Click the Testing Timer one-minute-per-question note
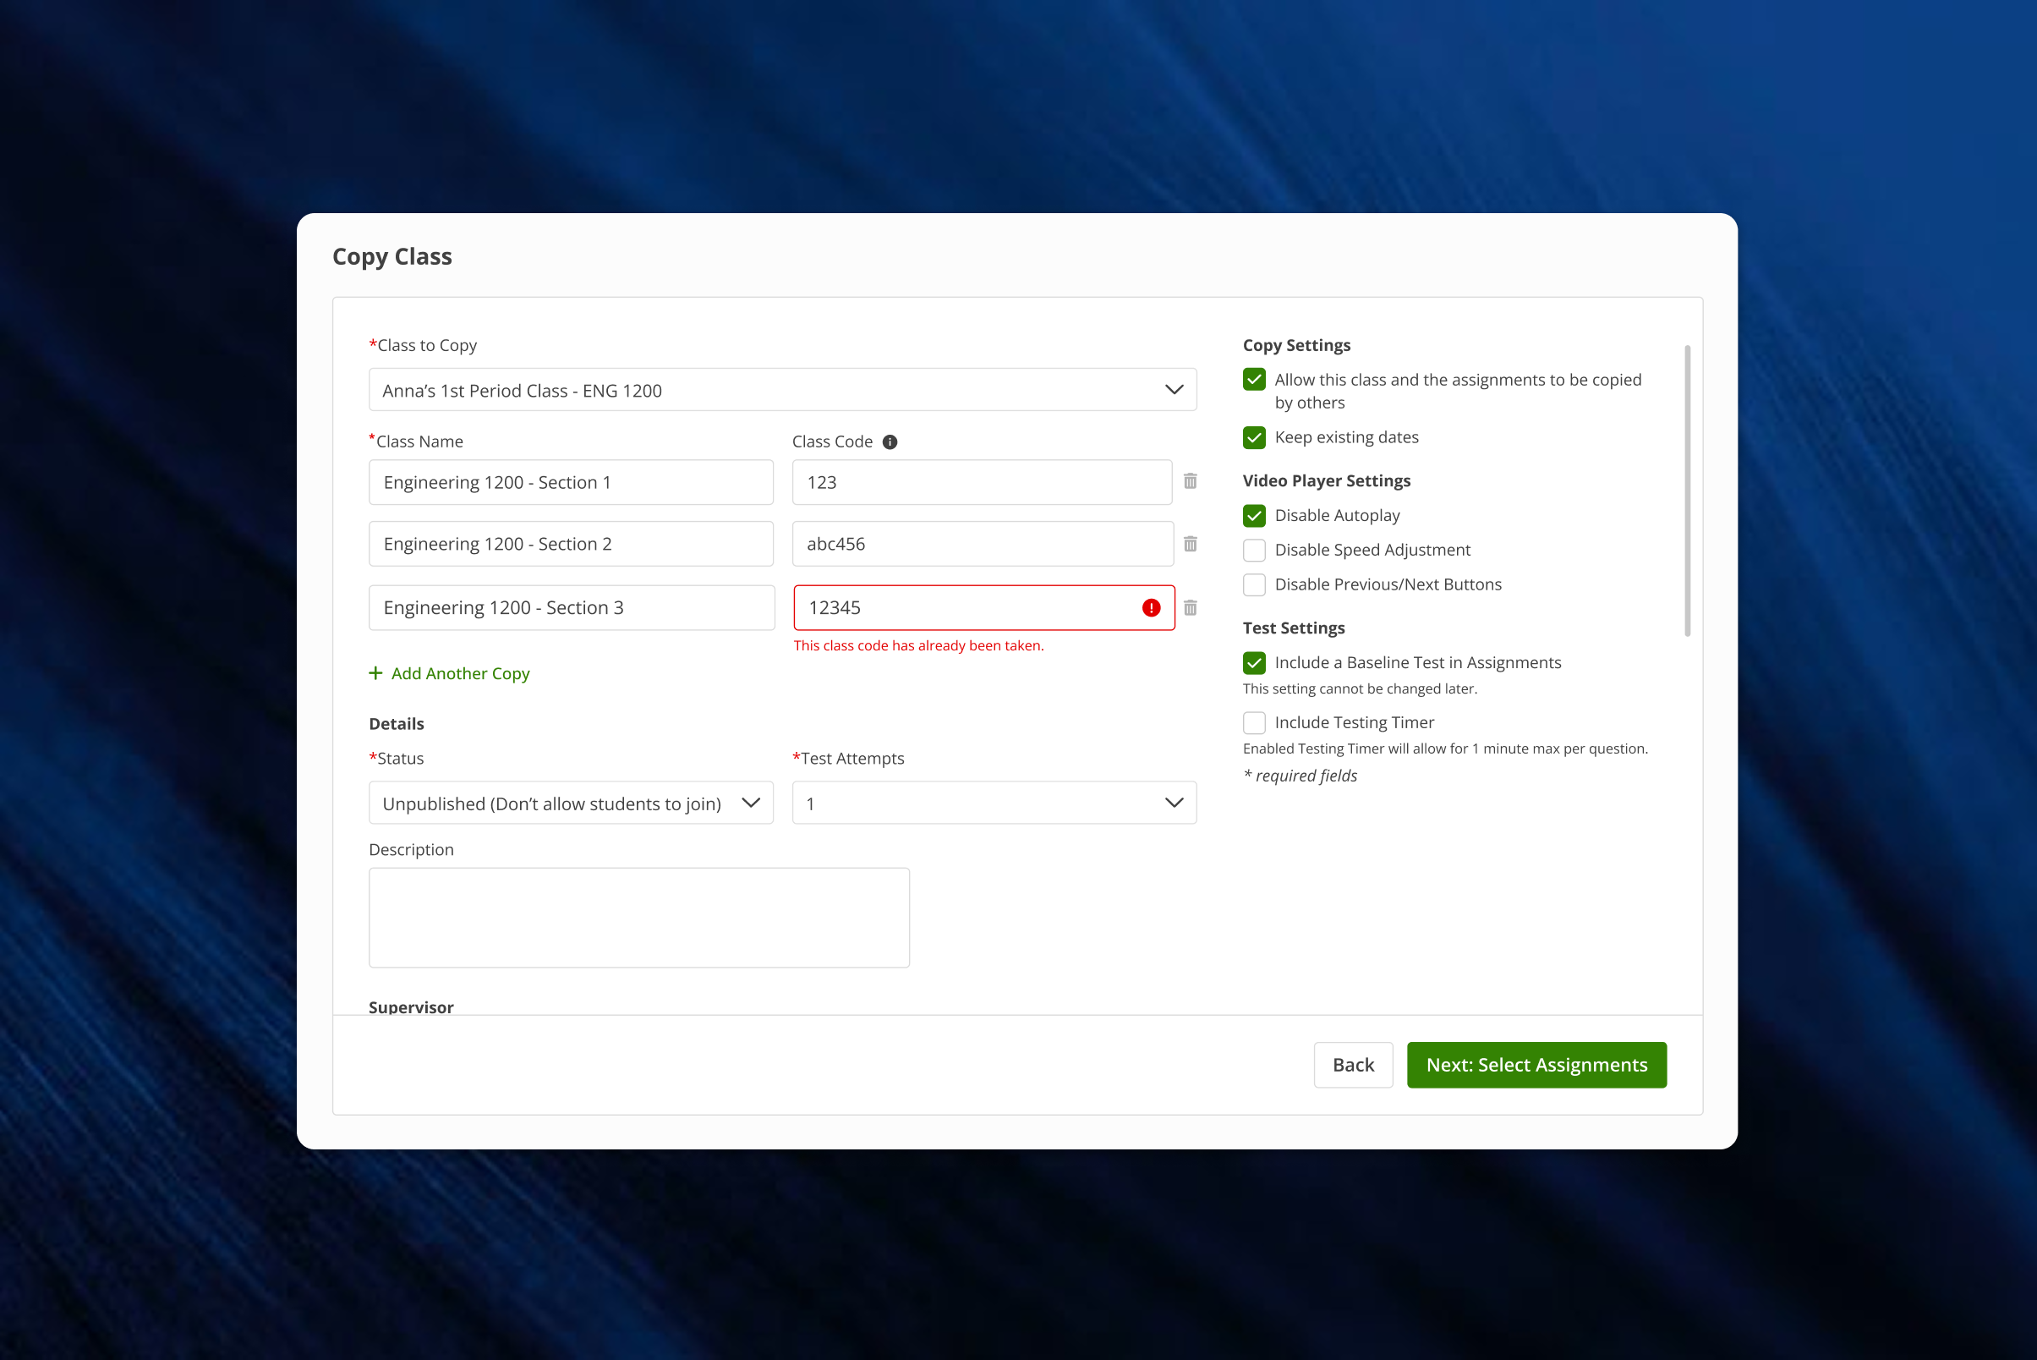Image resolution: width=2037 pixels, height=1360 pixels. pos(1445,749)
